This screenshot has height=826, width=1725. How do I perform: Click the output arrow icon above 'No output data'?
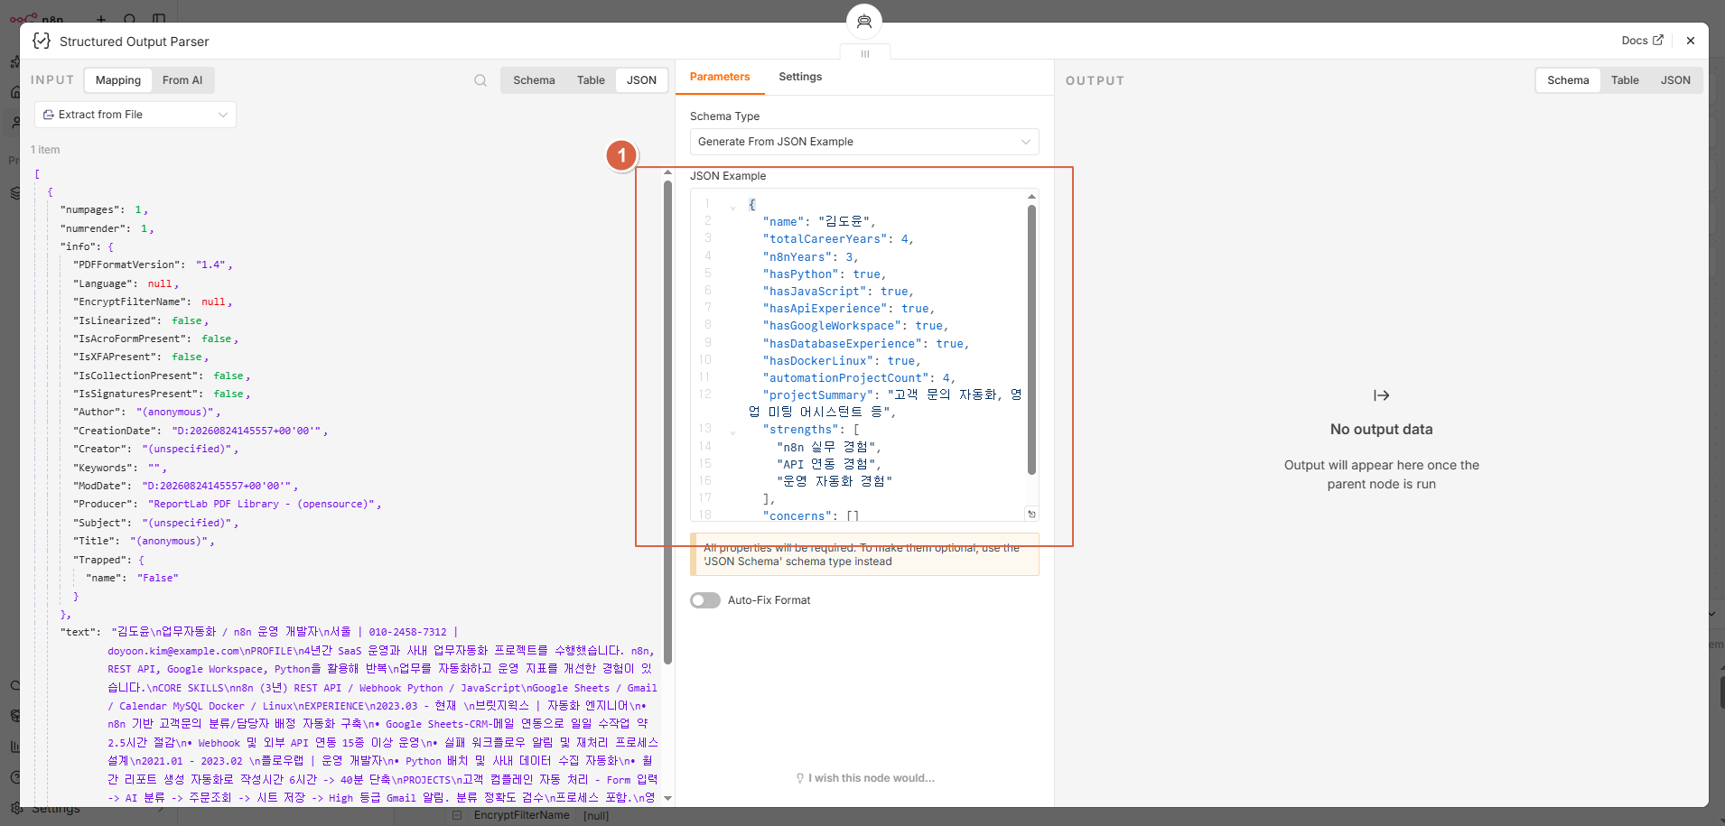coord(1382,395)
